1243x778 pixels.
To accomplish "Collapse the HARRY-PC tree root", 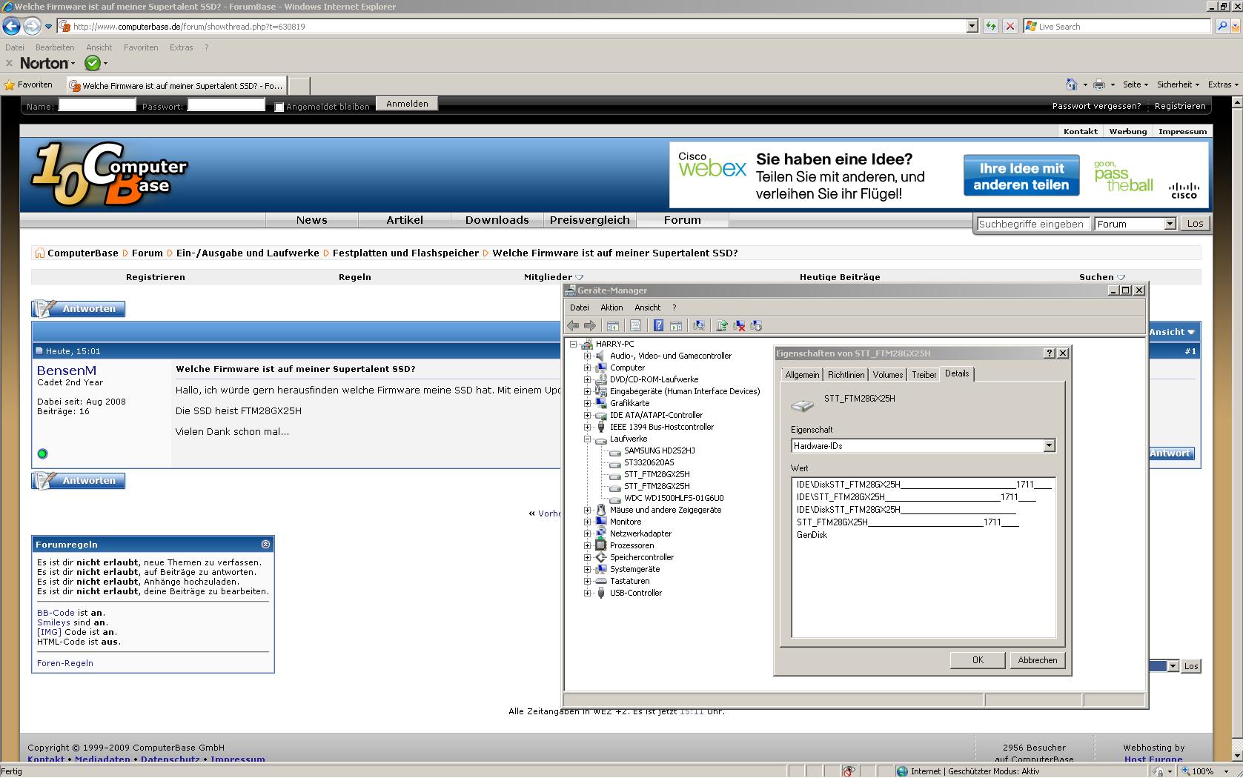I will click(x=573, y=344).
